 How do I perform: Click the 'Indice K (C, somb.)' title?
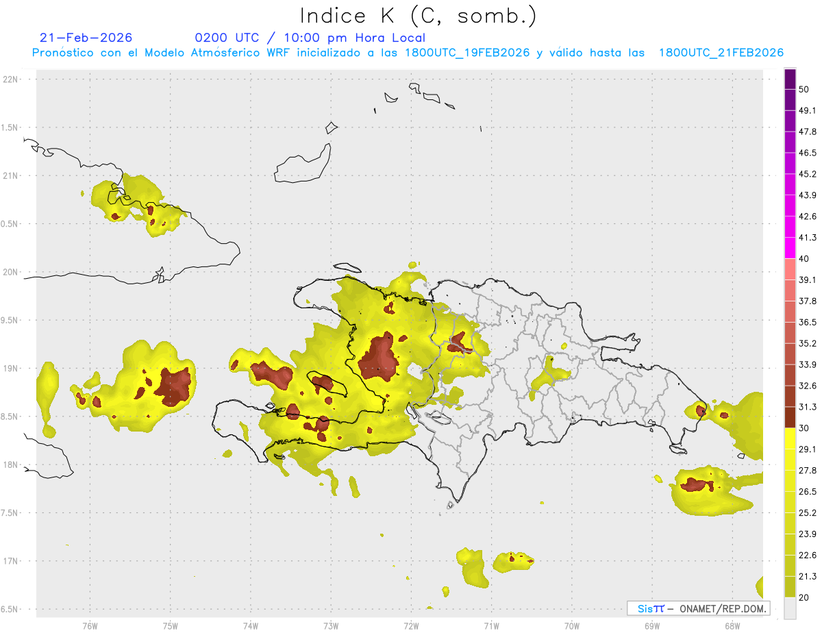[418, 16]
